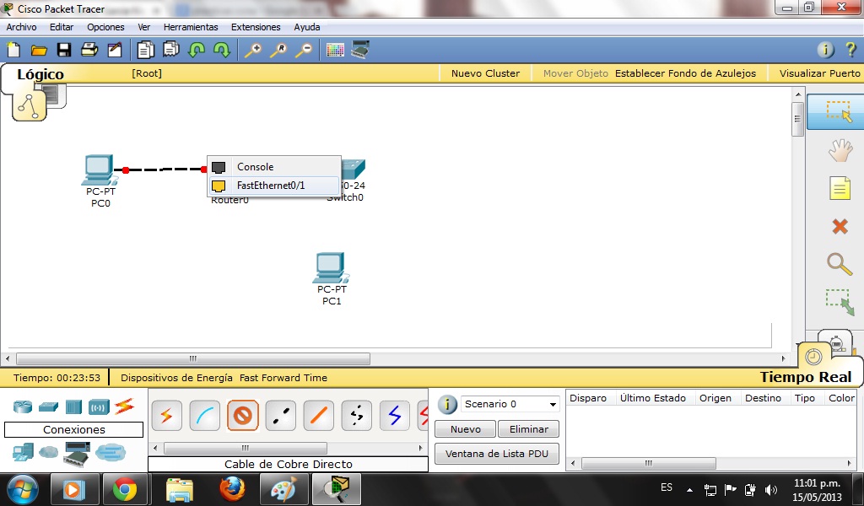Open the Opciones menu
Viewport: 864px width, 506px height.
coord(105,27)
